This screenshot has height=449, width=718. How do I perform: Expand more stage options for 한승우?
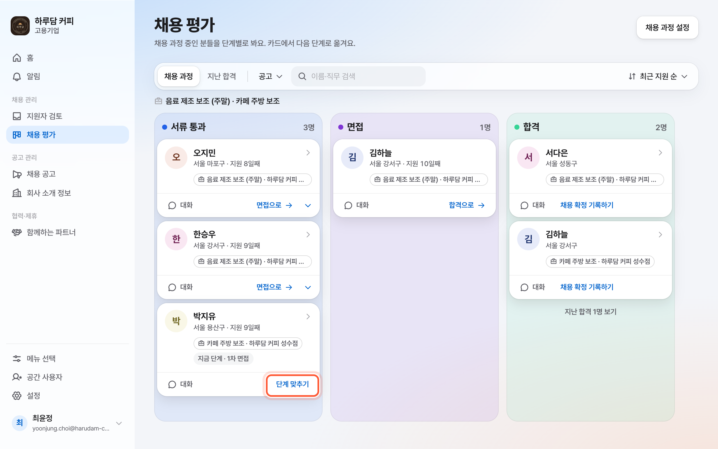point(308,287)
